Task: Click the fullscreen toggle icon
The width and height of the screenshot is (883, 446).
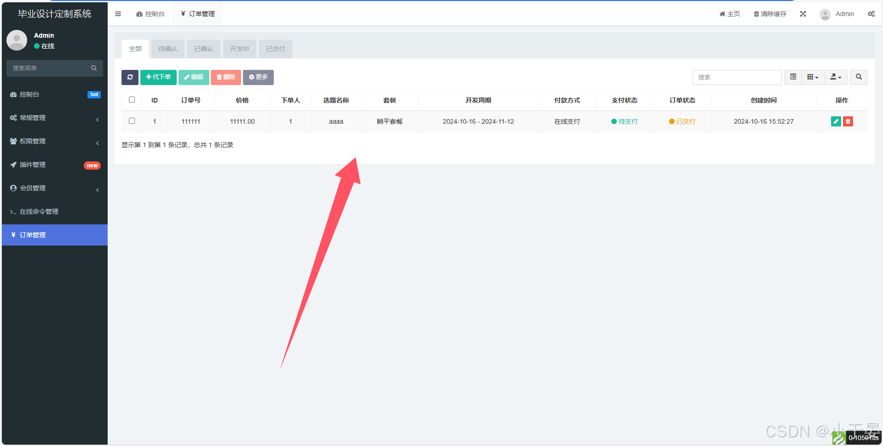Action: tap(803, 14)
